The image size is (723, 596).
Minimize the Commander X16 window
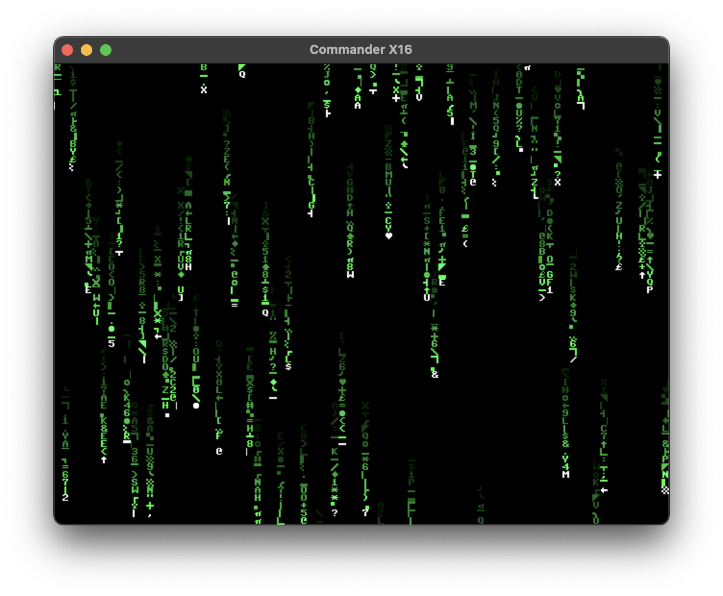tap(87, 50)
